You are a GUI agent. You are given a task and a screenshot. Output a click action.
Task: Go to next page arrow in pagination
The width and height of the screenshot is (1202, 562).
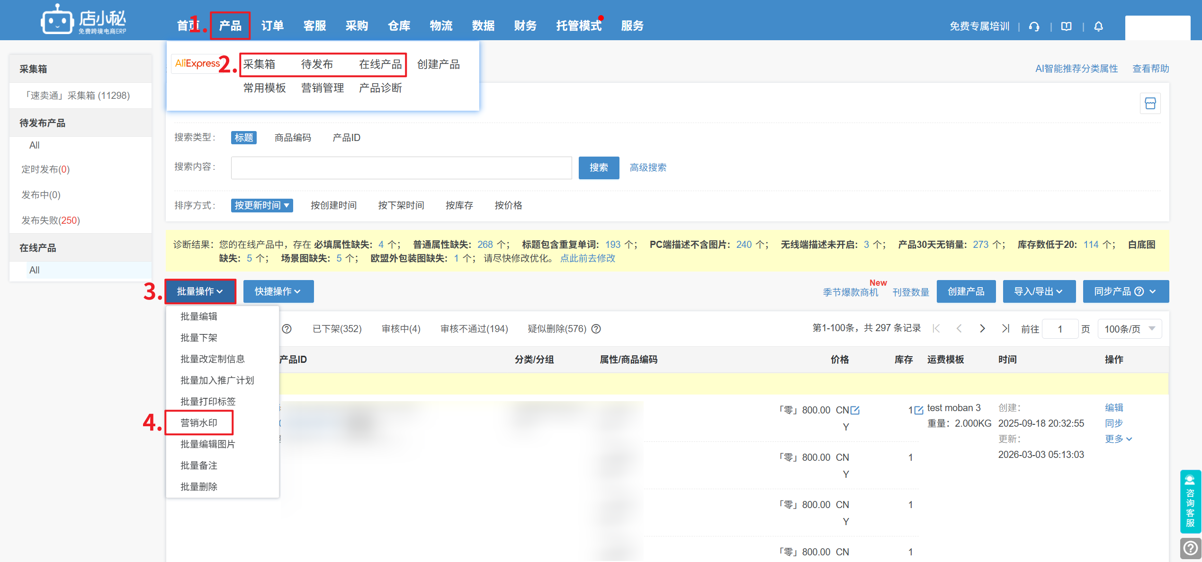click(982, 328)
